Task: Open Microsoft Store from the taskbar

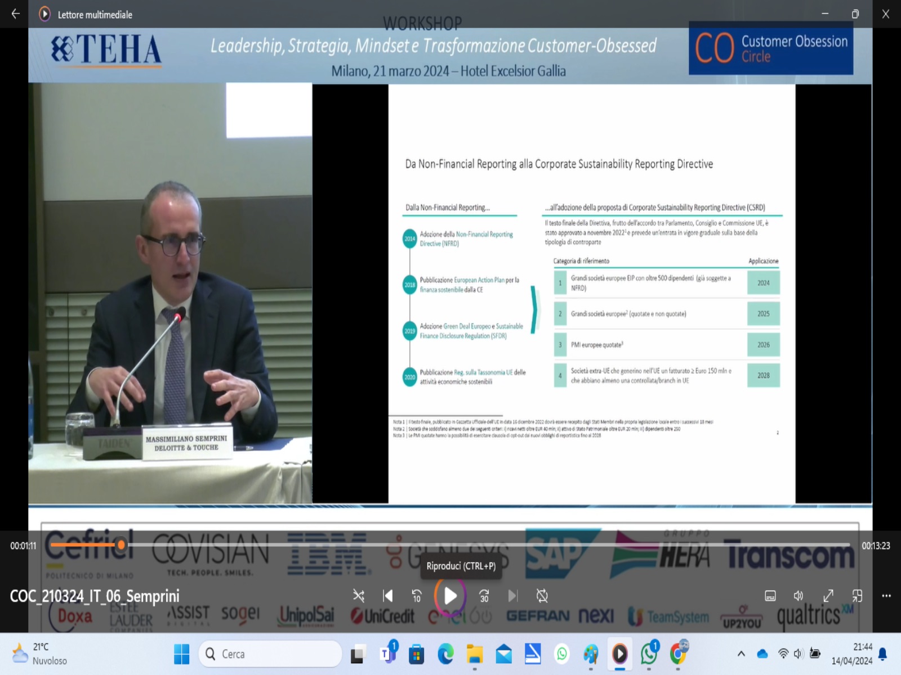Action: point(416,654)
